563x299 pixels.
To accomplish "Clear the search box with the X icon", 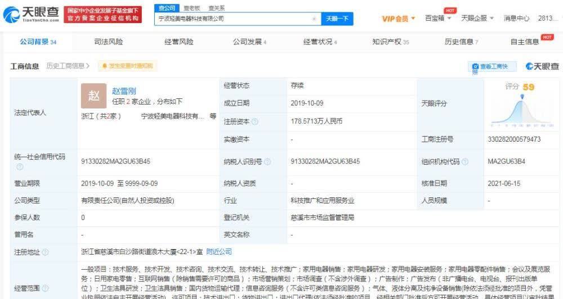I will [314, 19].
